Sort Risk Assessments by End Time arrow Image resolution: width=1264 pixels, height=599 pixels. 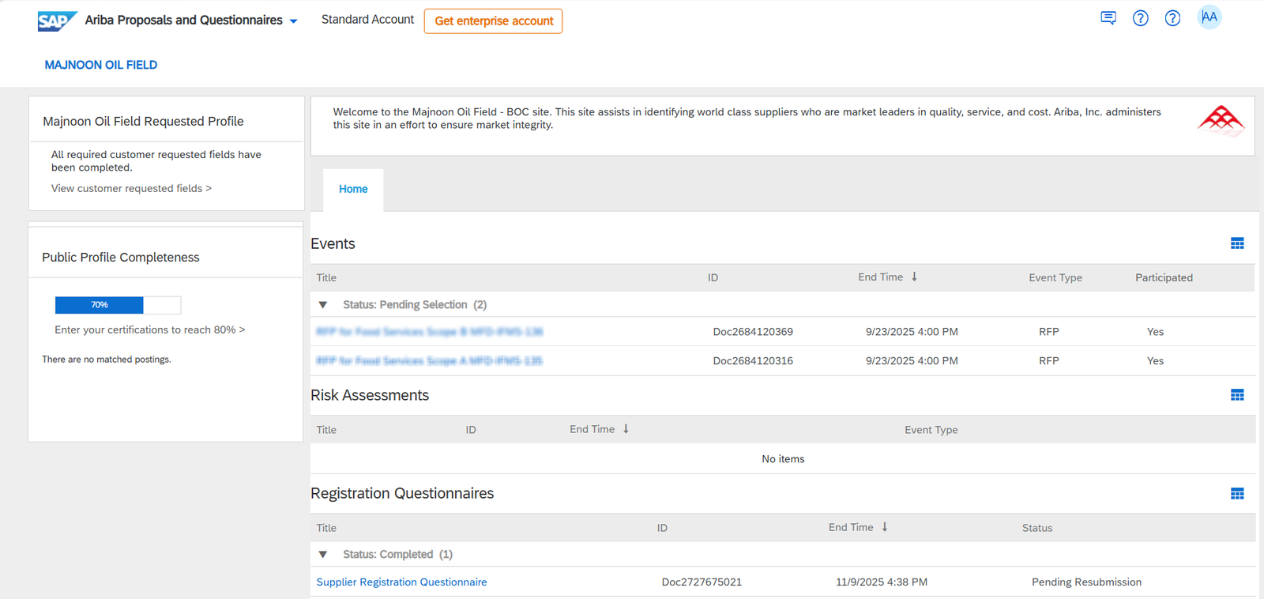point(626,429)
